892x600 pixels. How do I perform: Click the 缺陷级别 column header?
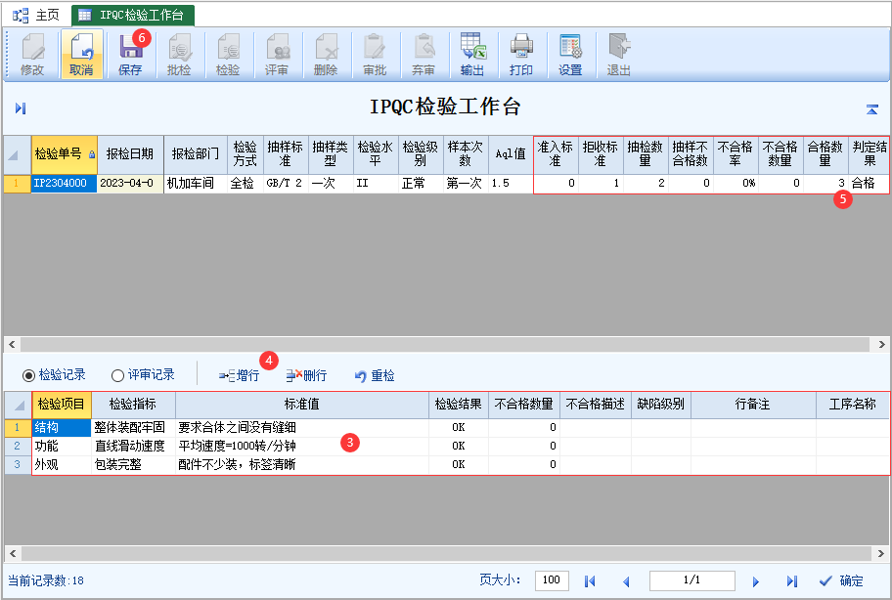661,405
